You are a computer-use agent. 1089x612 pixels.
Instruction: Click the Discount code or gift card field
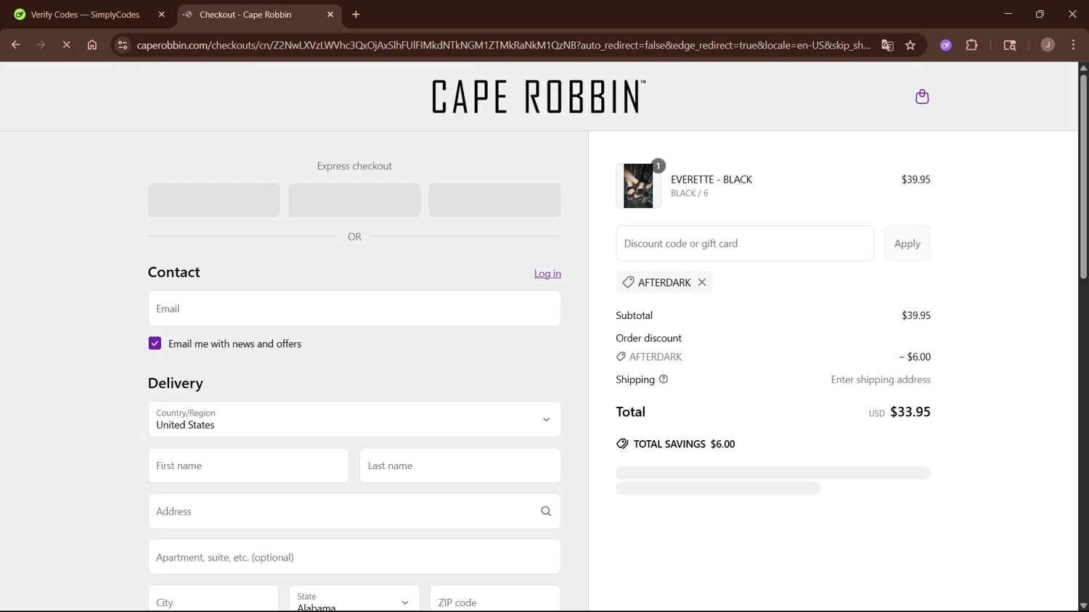pyautogui.click(x=745, y=244)
